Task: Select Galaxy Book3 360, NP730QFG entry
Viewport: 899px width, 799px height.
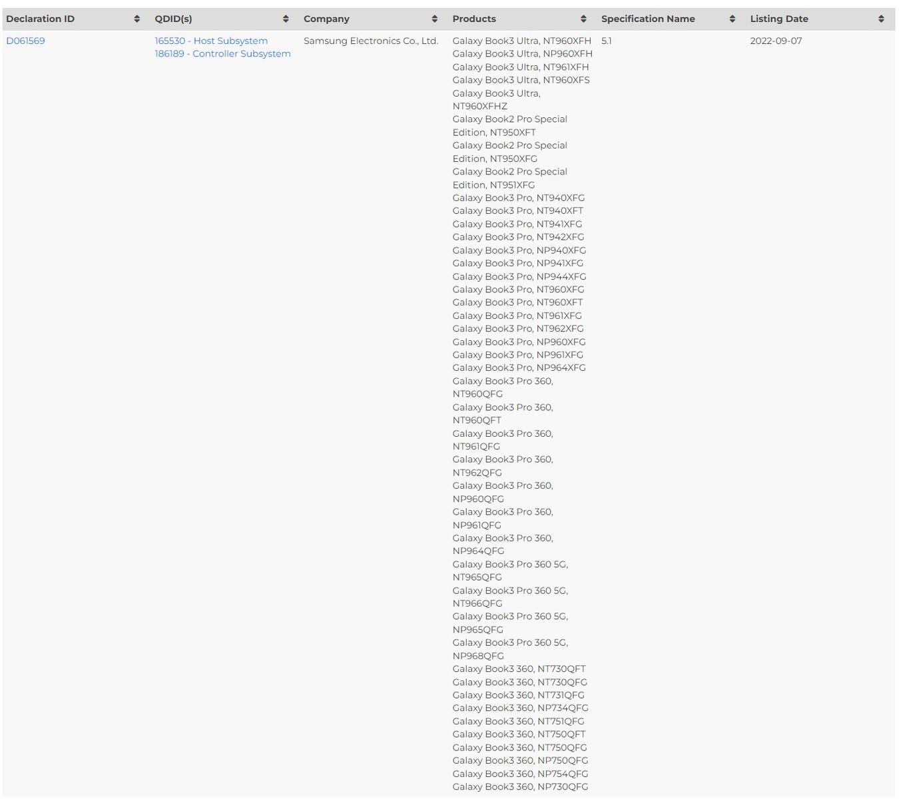Action: click(x=520, y=787)
